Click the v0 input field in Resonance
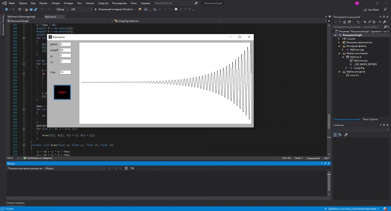 click(x=65, y=61)
